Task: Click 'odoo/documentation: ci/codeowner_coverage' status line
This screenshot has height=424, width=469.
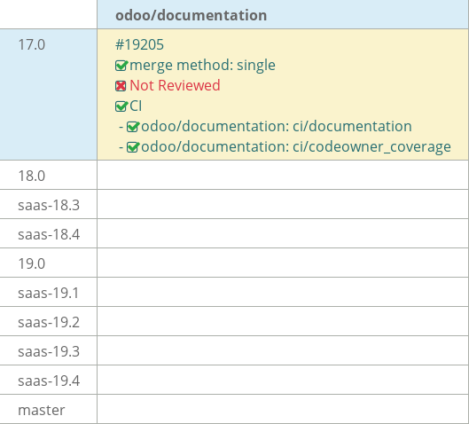Action: pos(296,147)
